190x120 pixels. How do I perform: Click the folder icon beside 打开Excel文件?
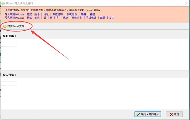coord(5,26)
